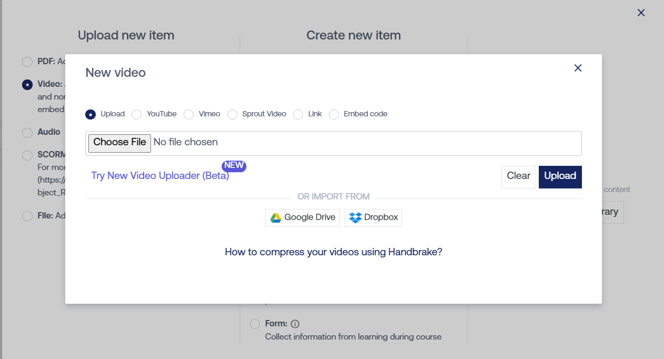The height and width of the screenshot is (359, 664).
Task: Open the Handbrake compression guide link
Action: tap(333, 252)
